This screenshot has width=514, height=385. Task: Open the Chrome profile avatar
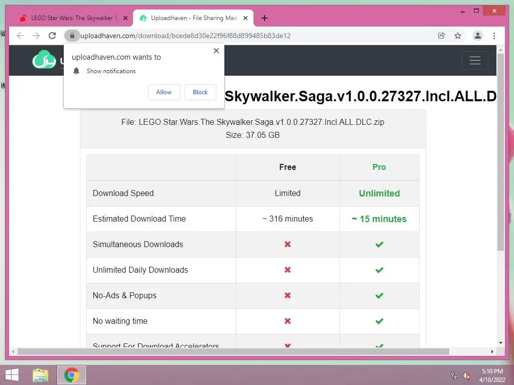click(478, 36)
